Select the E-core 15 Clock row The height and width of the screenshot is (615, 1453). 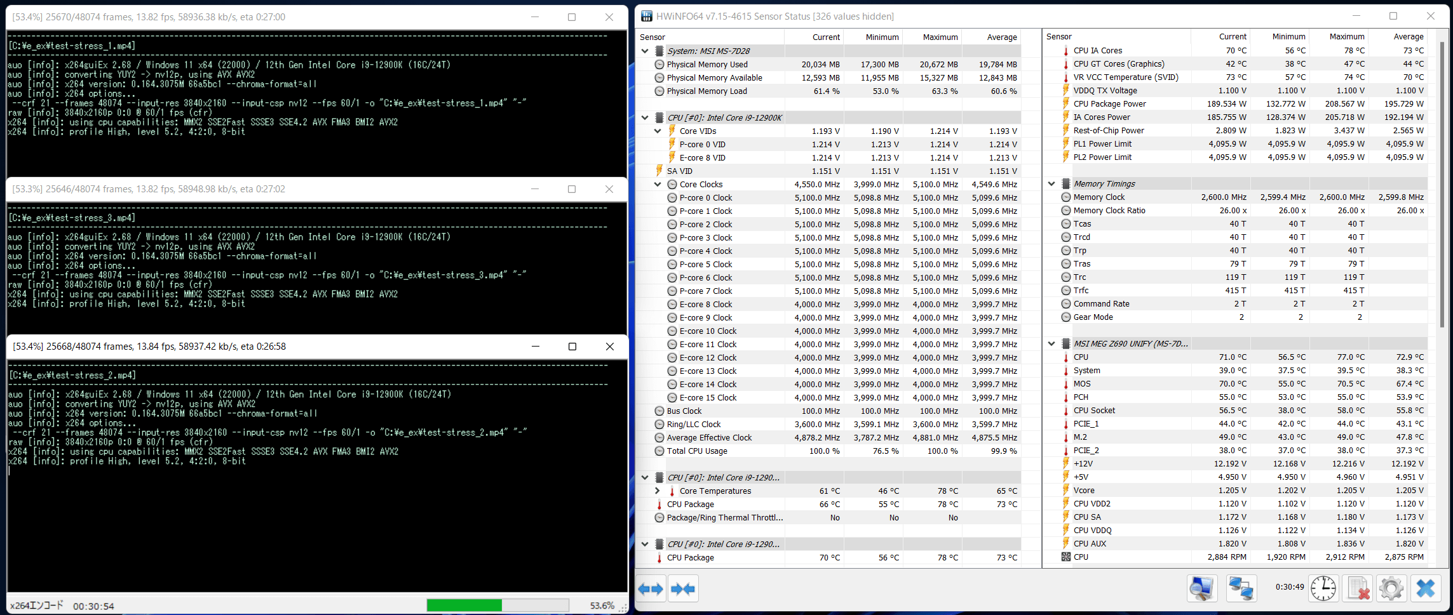[x=829, y=398]
